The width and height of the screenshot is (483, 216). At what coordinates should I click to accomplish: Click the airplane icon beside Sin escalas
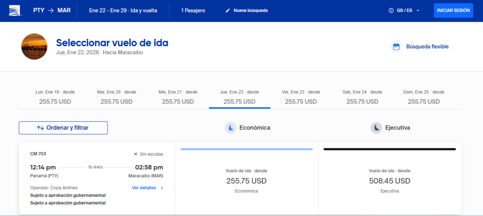click(136, 154)
